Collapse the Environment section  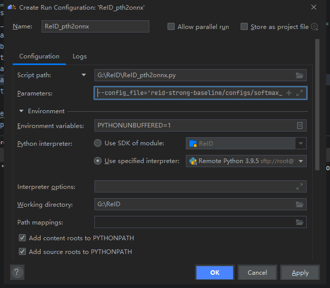click(22, 111)
